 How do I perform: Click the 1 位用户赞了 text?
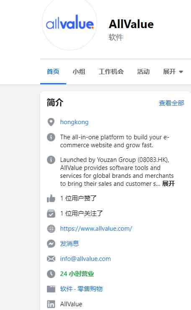point(78,198)
